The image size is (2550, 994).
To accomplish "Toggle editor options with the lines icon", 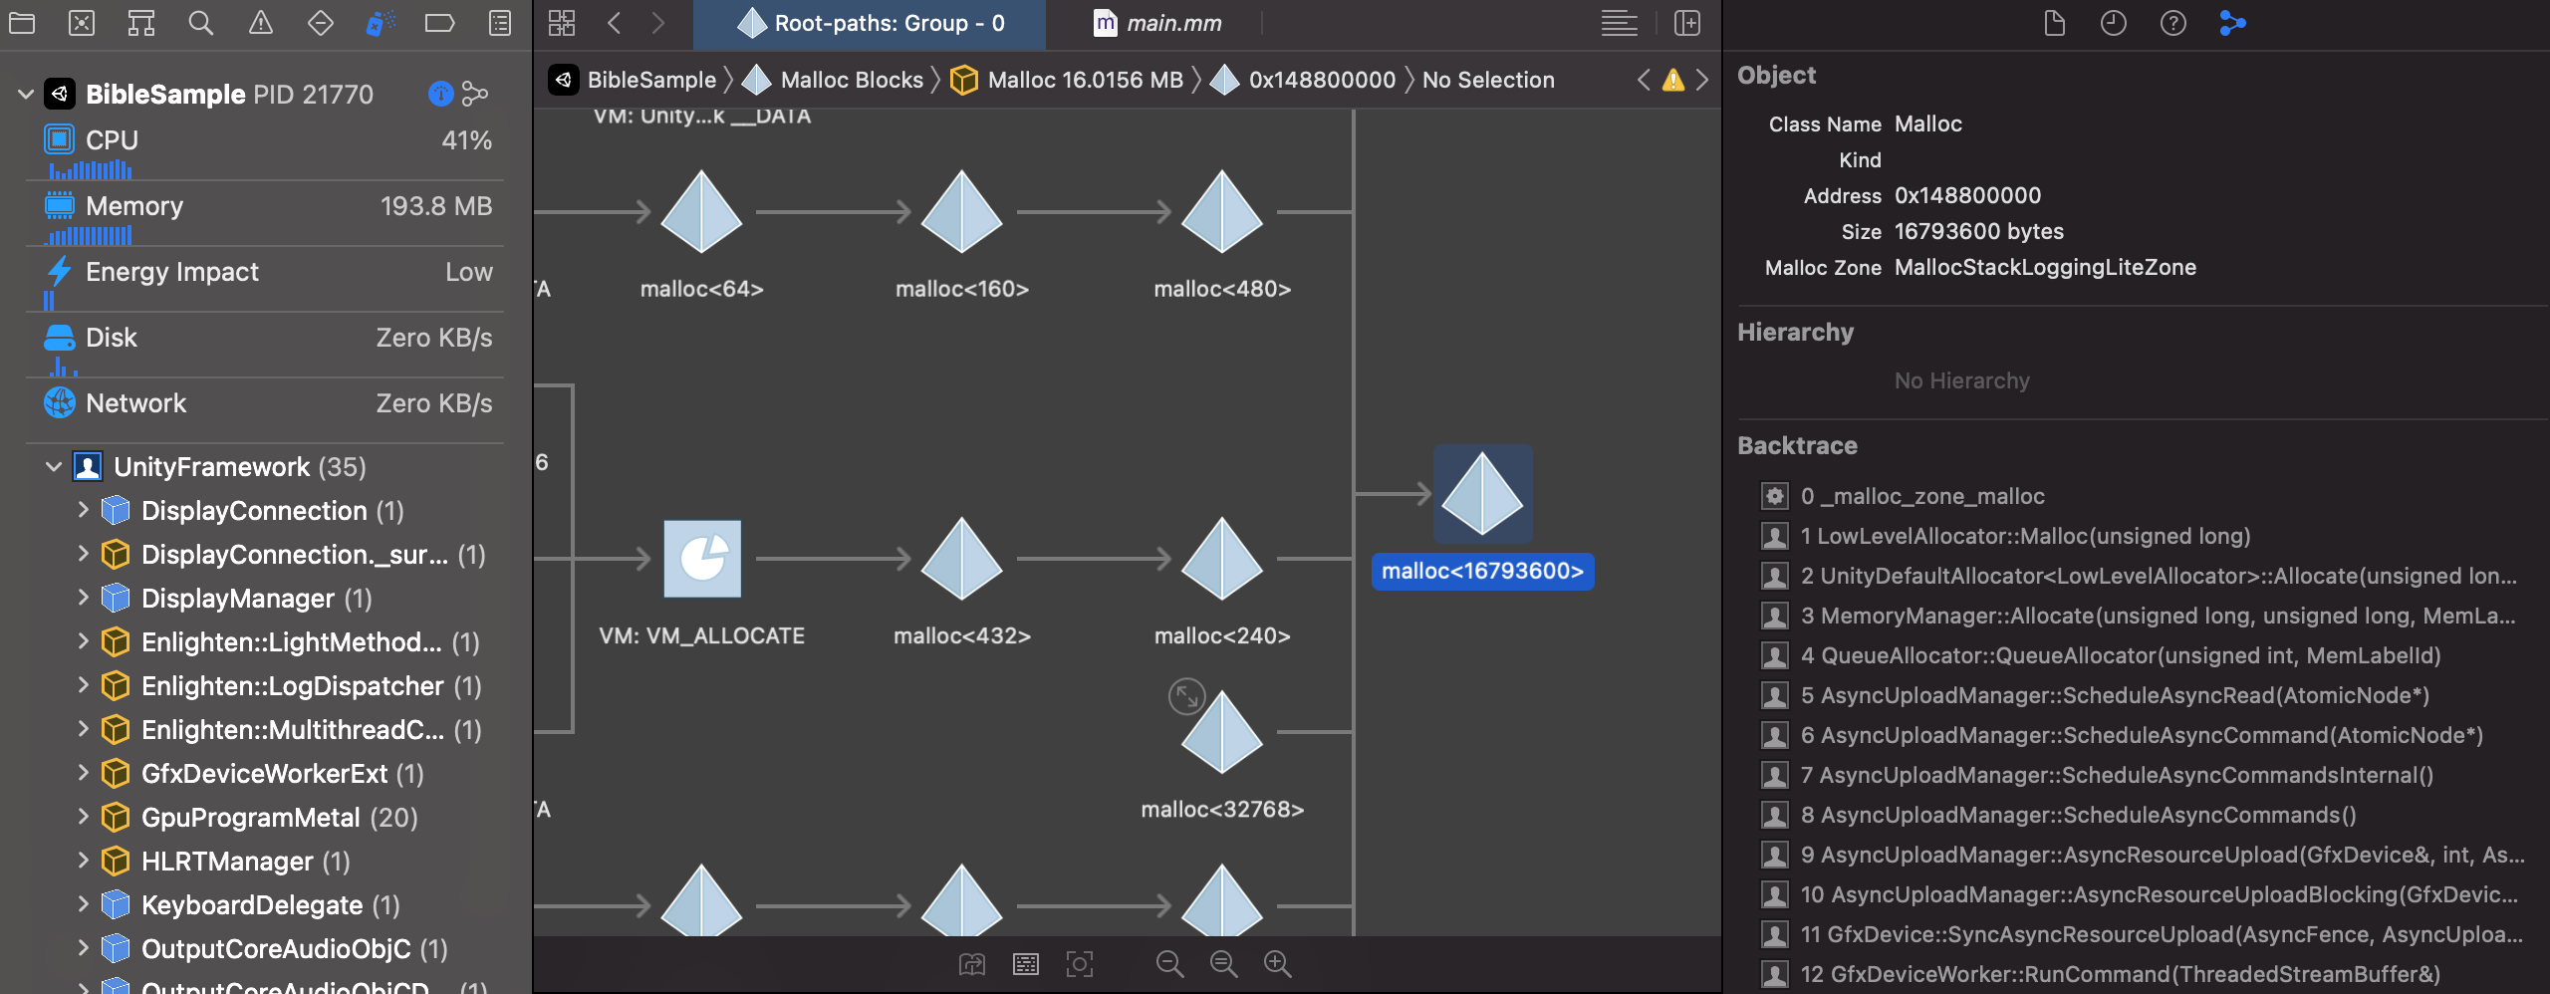I will tap(1620, 22).
